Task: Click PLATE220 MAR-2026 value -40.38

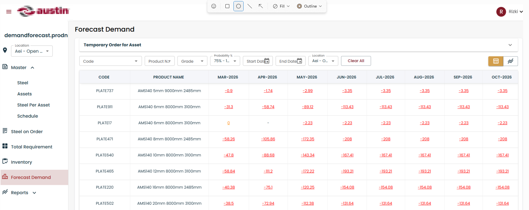Action: [228, 187]
